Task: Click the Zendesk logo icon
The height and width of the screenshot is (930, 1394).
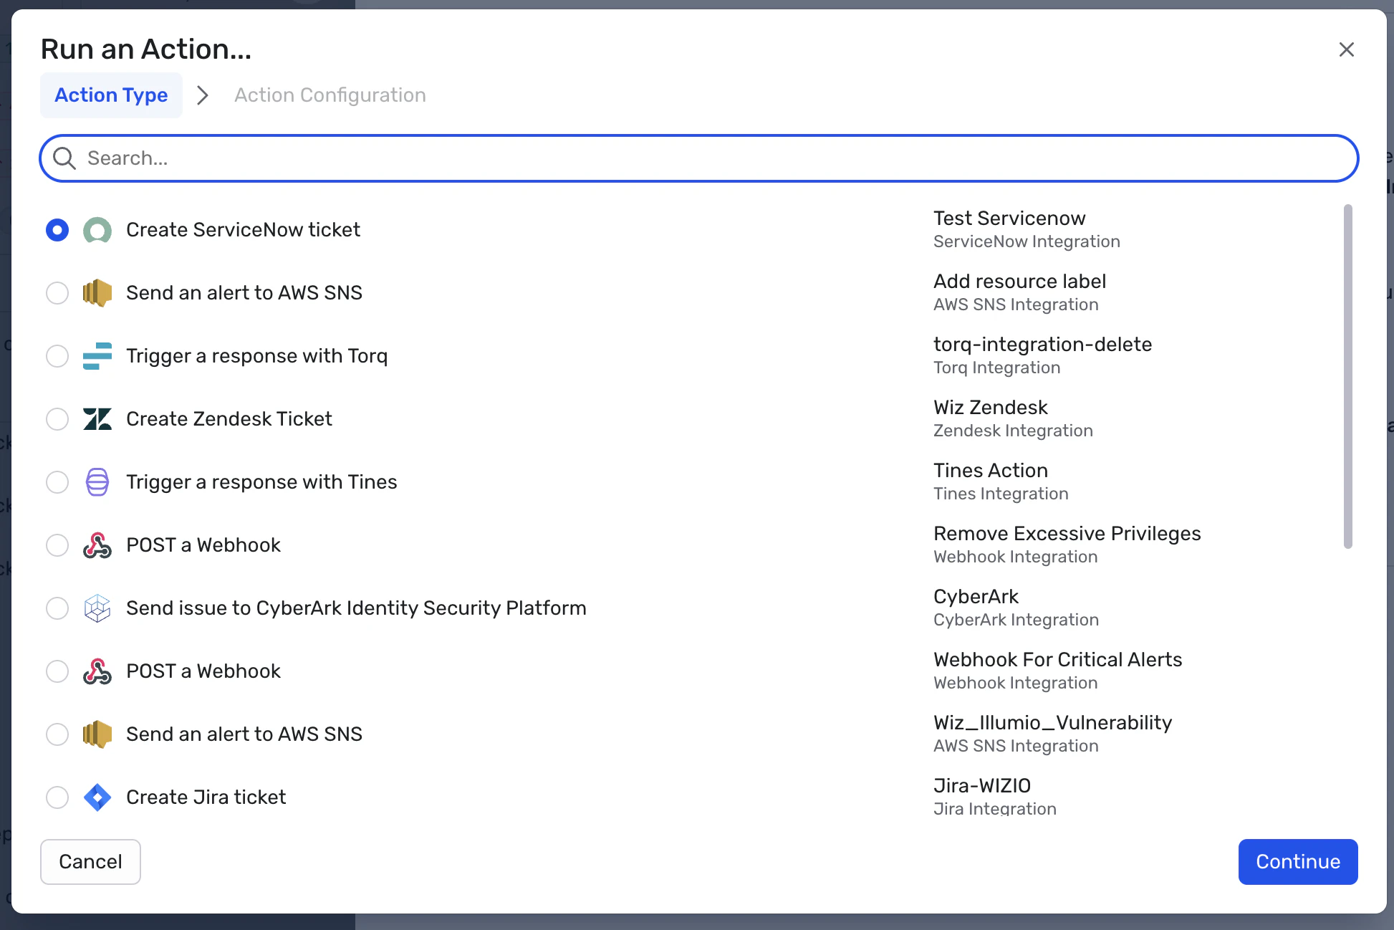Action: [x=97, y=419]
